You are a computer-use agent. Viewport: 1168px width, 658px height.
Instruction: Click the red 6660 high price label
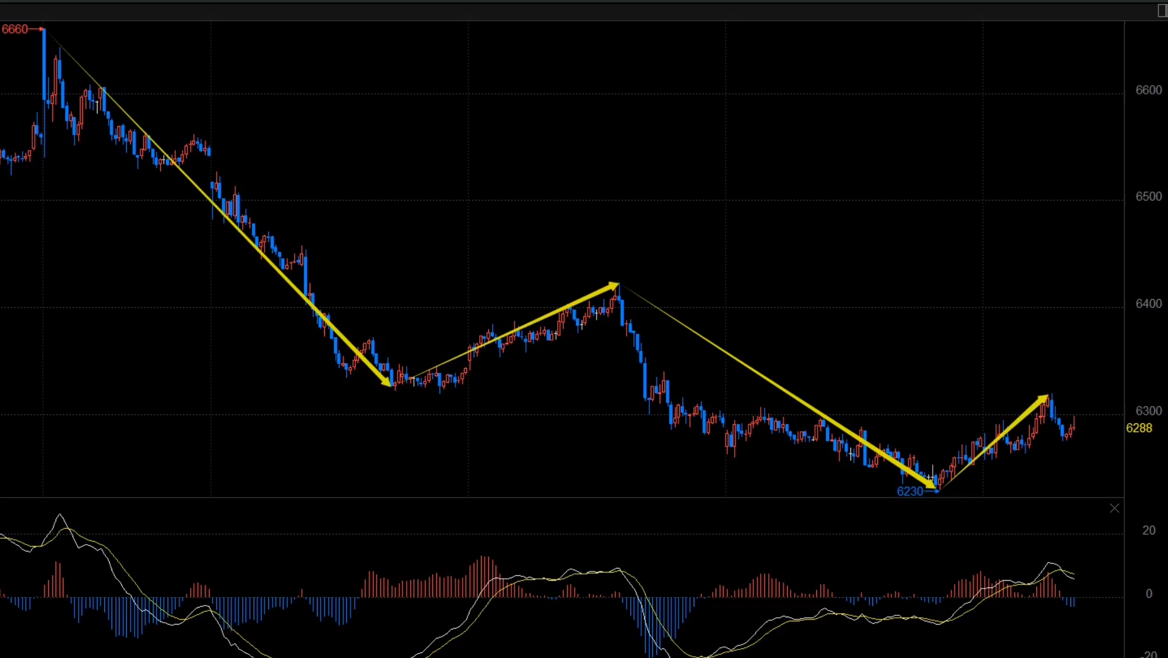click(x=15, y=29)
